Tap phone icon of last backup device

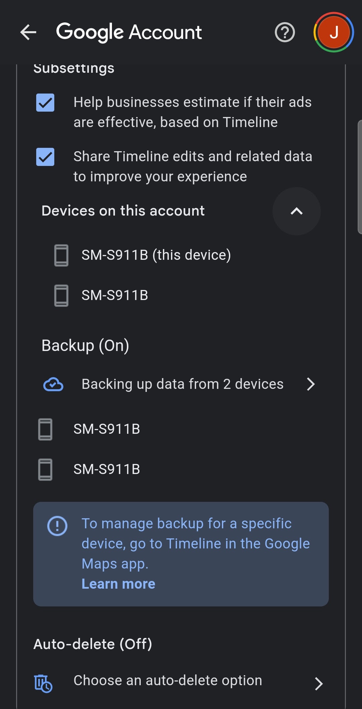click(x=45, y=469)
